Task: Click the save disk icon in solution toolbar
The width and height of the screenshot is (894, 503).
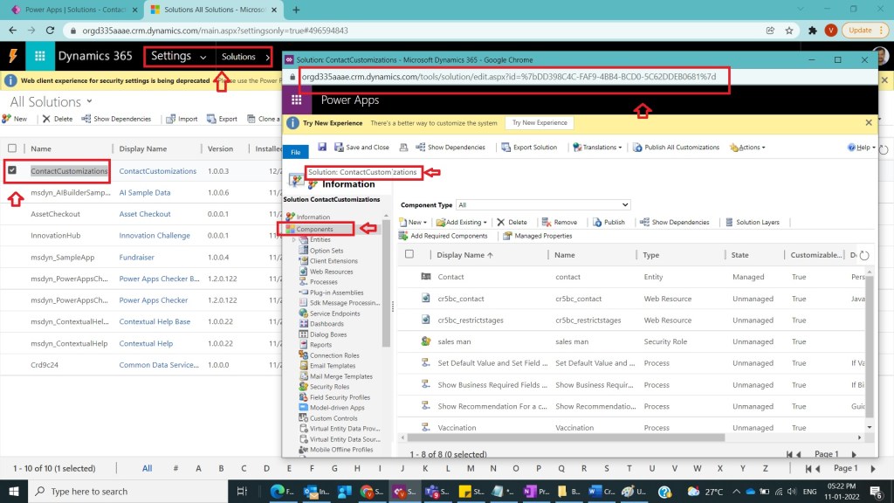Action: tap(323, 147)
